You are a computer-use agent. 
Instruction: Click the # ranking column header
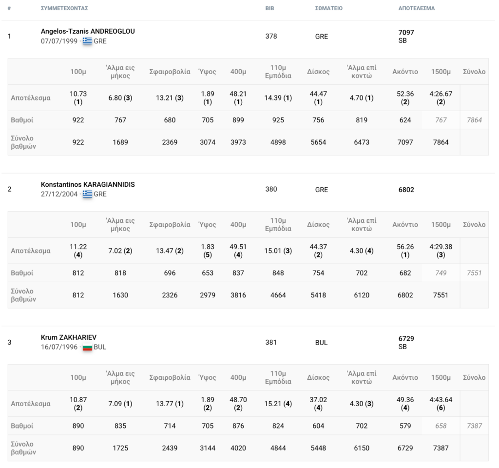pos(9,8)
